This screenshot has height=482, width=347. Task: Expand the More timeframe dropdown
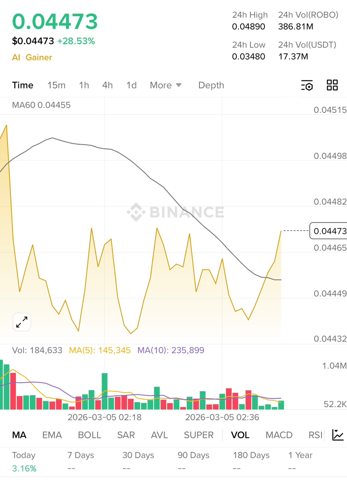coord(166,85)
